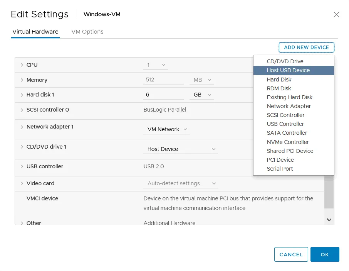Switch to the VM Options tab
This screenshot has height=271, width=349.
click(87, 32)
